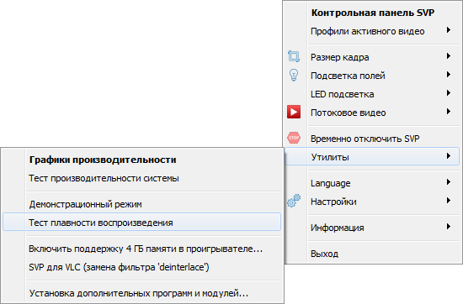Expand arrow next to Настройки
The width and height of the screenshot is (463, 304).
click(449, 201)
